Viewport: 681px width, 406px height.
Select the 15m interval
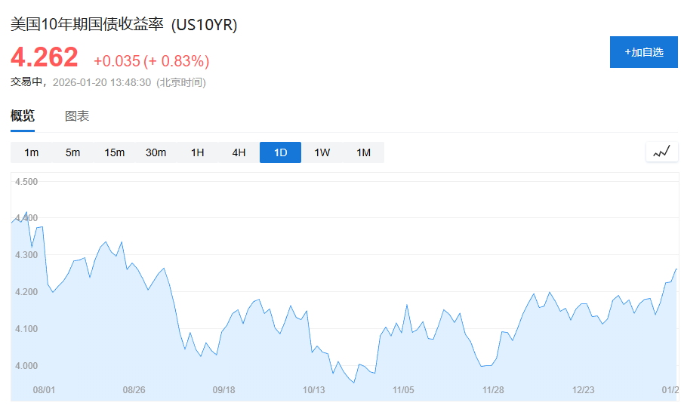tap(114, 152)
